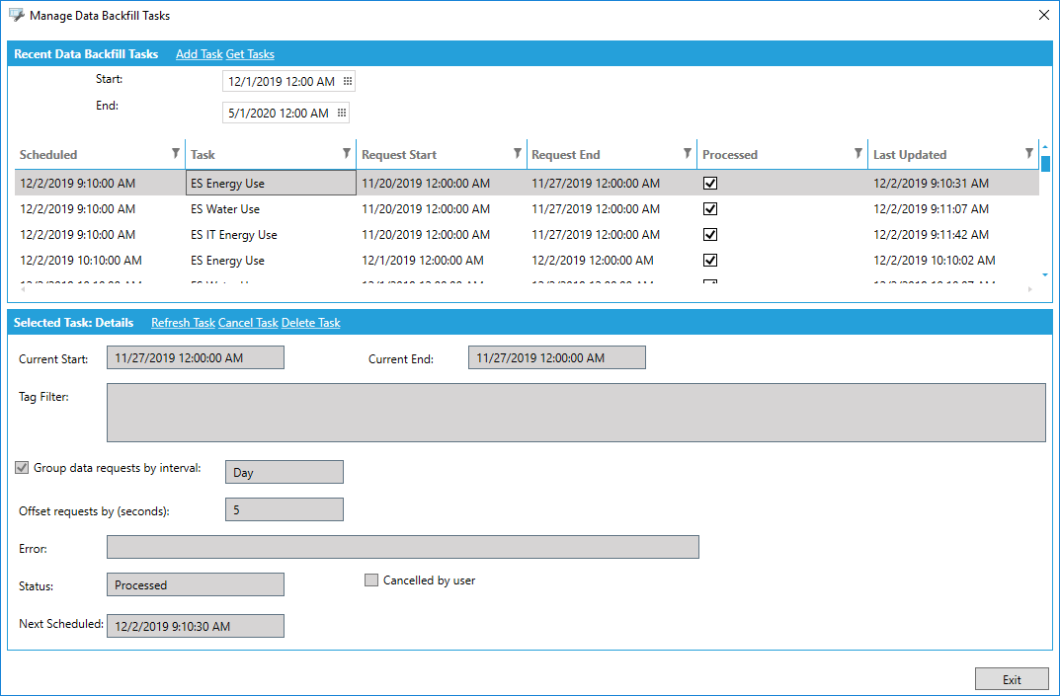
Task: Expand the Day interval dropdown
Action: (284, 473)
